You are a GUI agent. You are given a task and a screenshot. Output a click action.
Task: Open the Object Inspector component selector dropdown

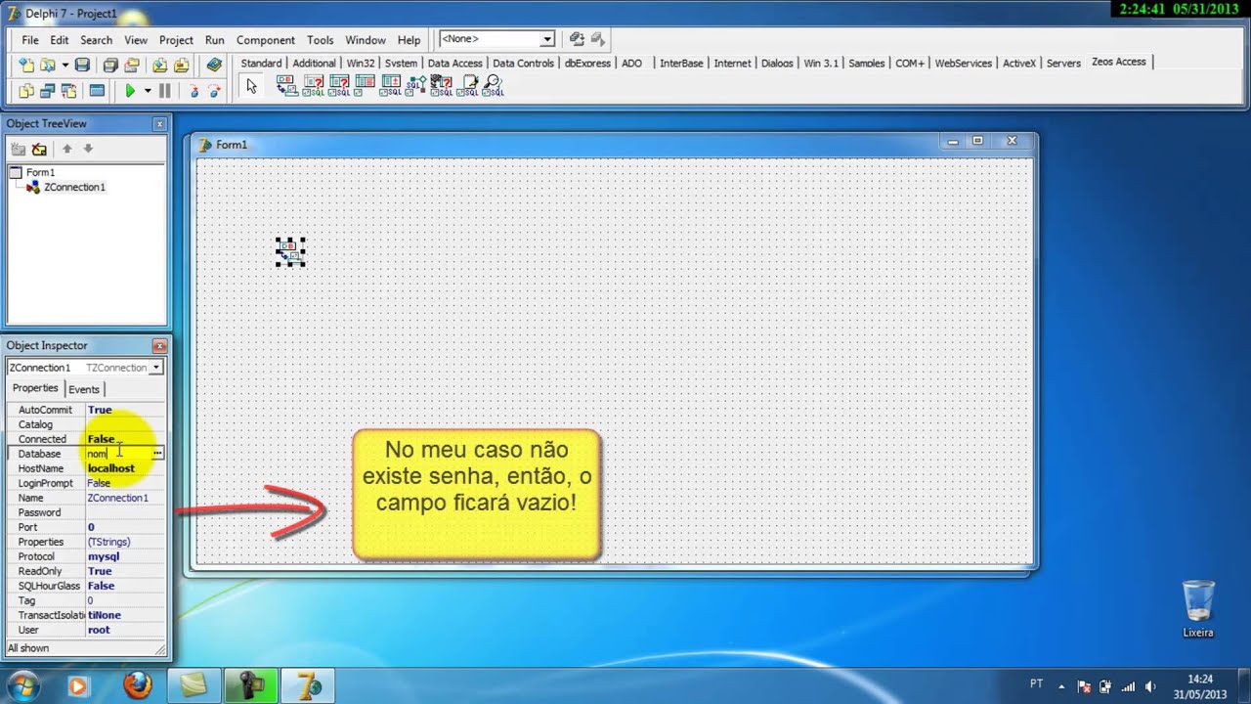coord(155,368)
